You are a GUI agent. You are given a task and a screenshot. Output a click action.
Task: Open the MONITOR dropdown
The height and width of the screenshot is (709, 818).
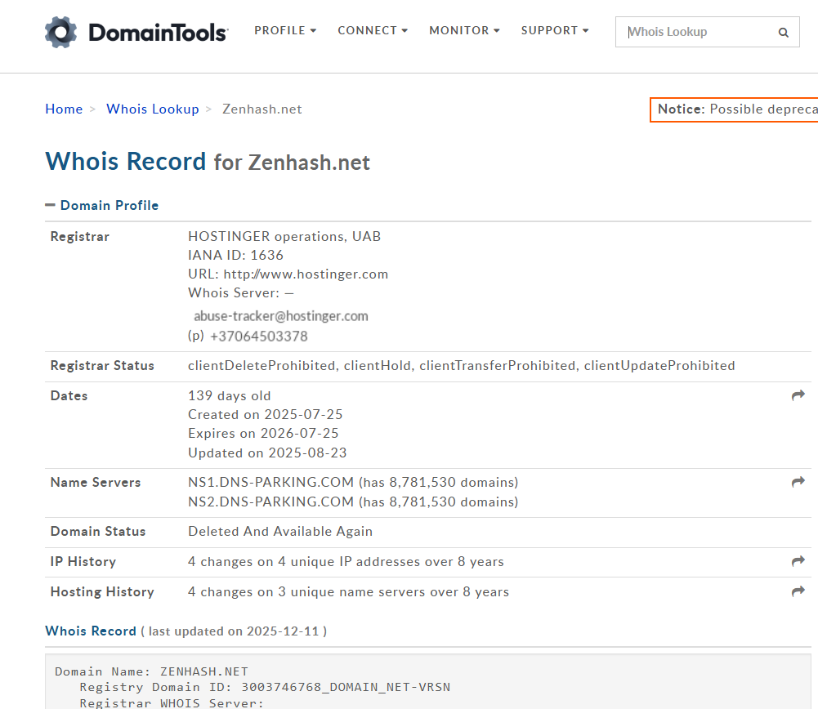(x=464, y=31)
